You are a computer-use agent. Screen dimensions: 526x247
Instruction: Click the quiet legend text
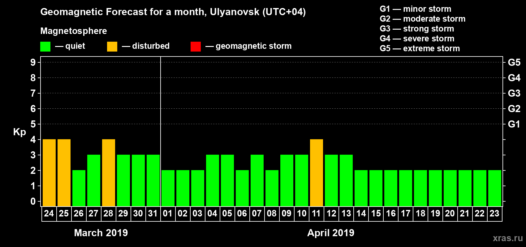(75, 46)
